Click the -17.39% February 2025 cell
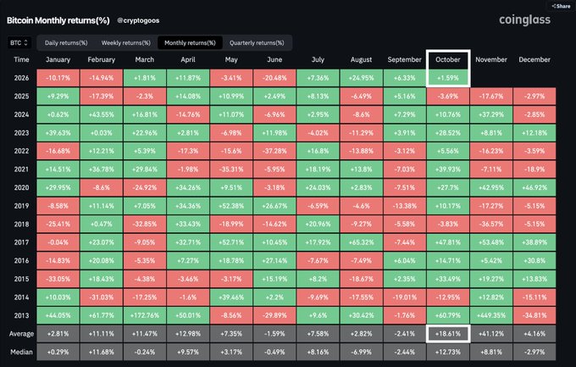The width and height of the screenshot is (576, 367). click(x=102, y=97)
